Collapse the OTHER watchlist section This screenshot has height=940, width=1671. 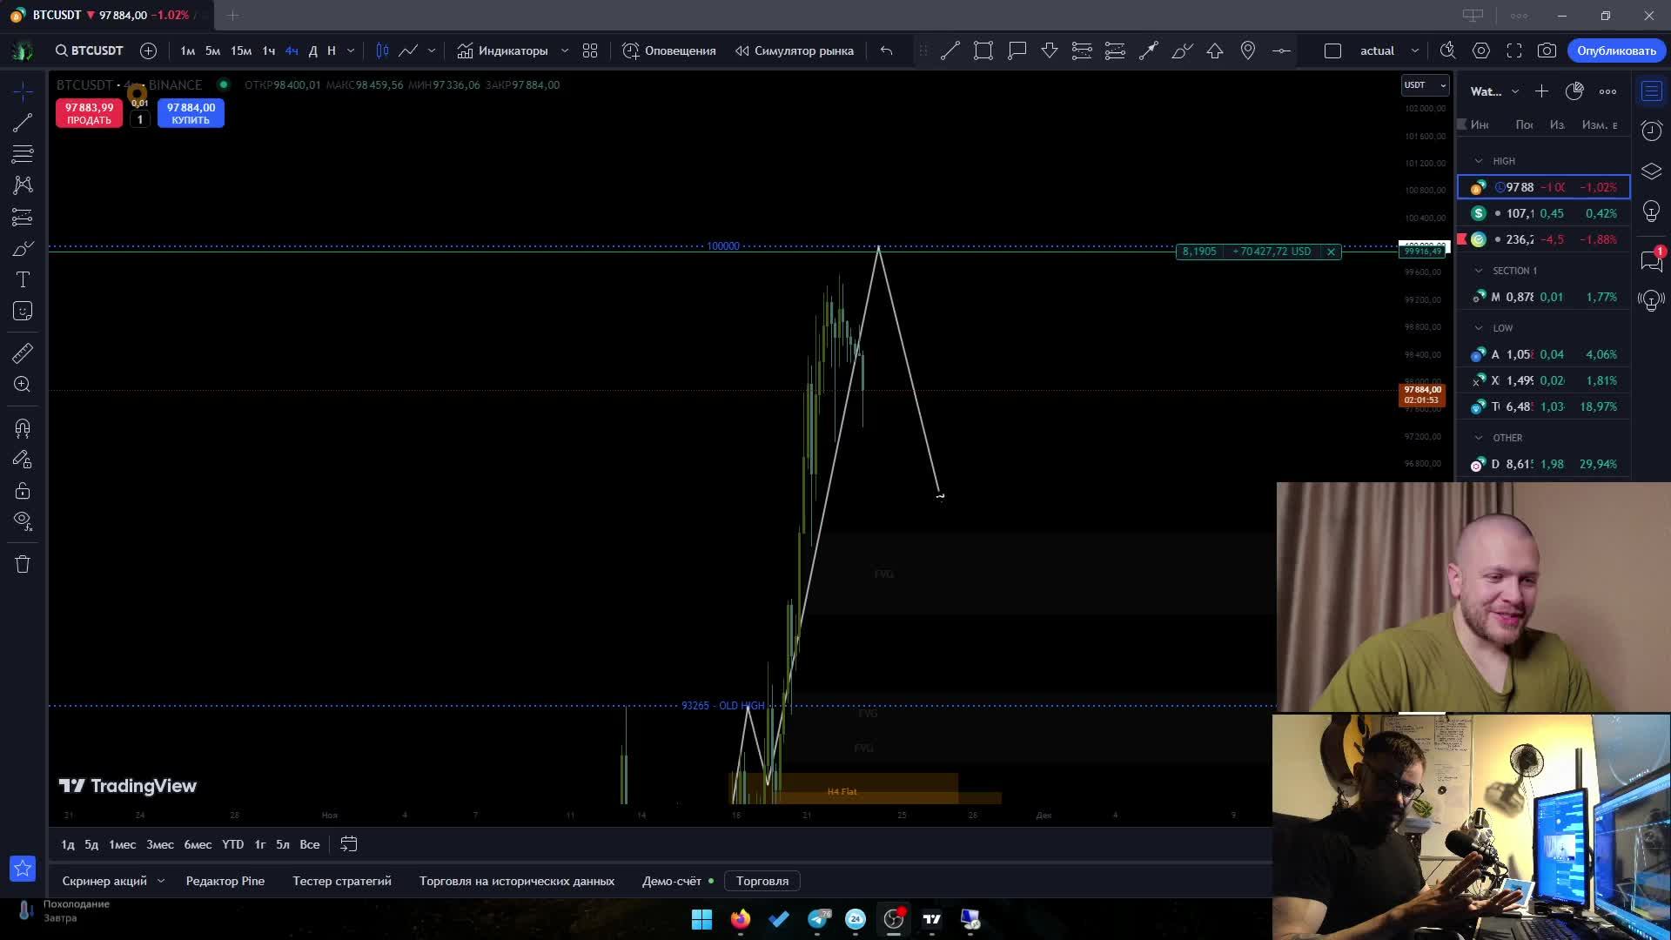(x=1478, y=438)
